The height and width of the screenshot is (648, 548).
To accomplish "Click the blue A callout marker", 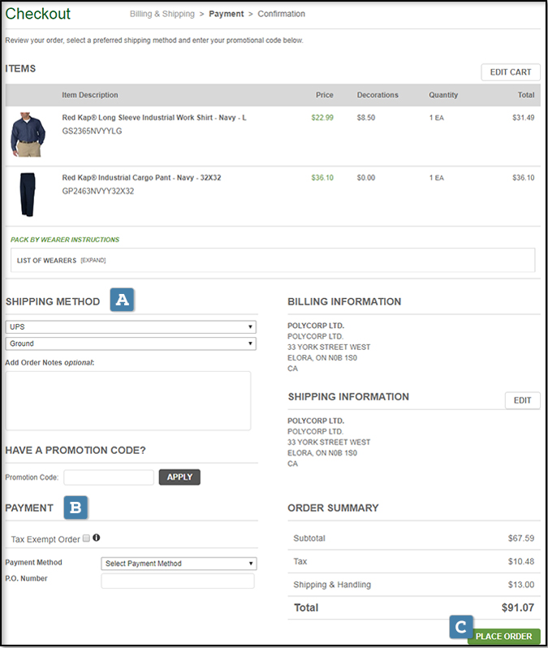I will point(122,300).
